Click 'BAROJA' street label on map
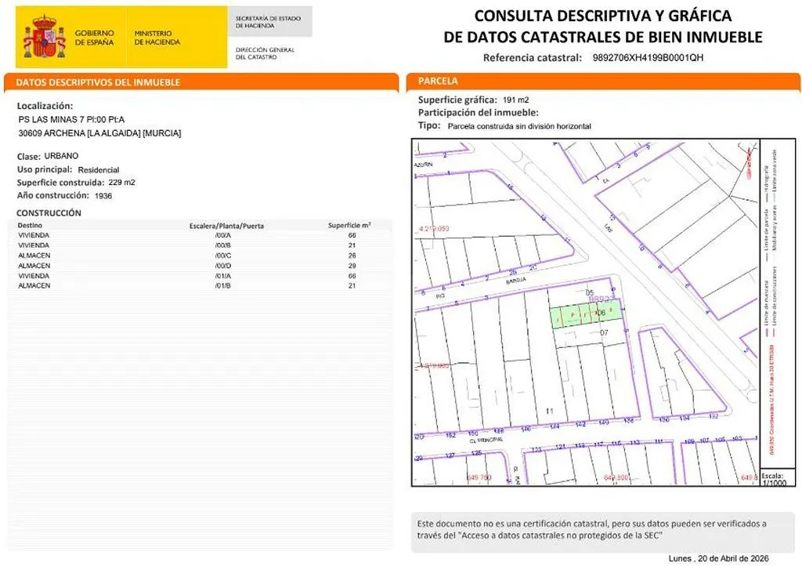 click(x=516, y=281)
